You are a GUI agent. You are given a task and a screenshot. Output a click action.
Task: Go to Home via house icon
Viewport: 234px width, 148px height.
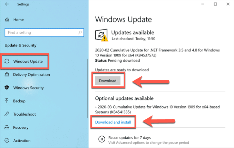7,20
